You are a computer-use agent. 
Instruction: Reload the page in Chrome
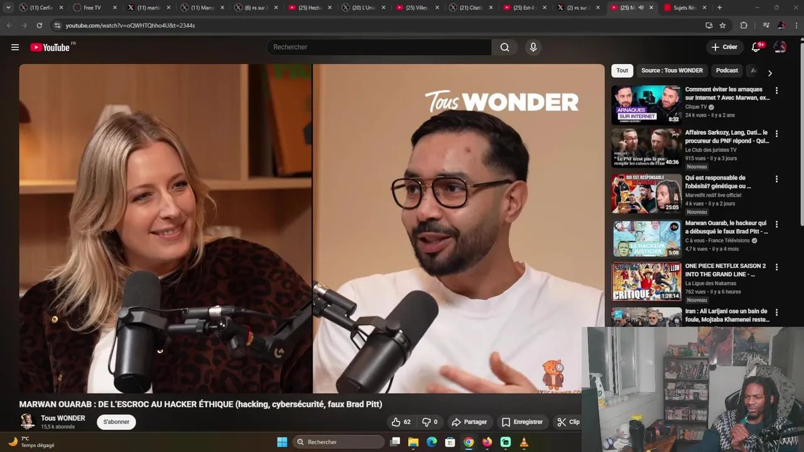click(40, 25)
